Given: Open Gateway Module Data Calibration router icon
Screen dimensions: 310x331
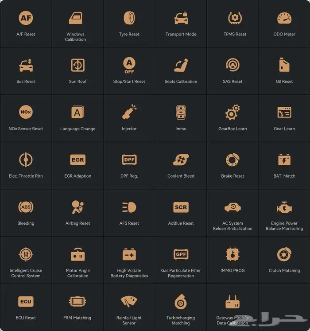Looking at the screenshot, I should pos(232,302).
